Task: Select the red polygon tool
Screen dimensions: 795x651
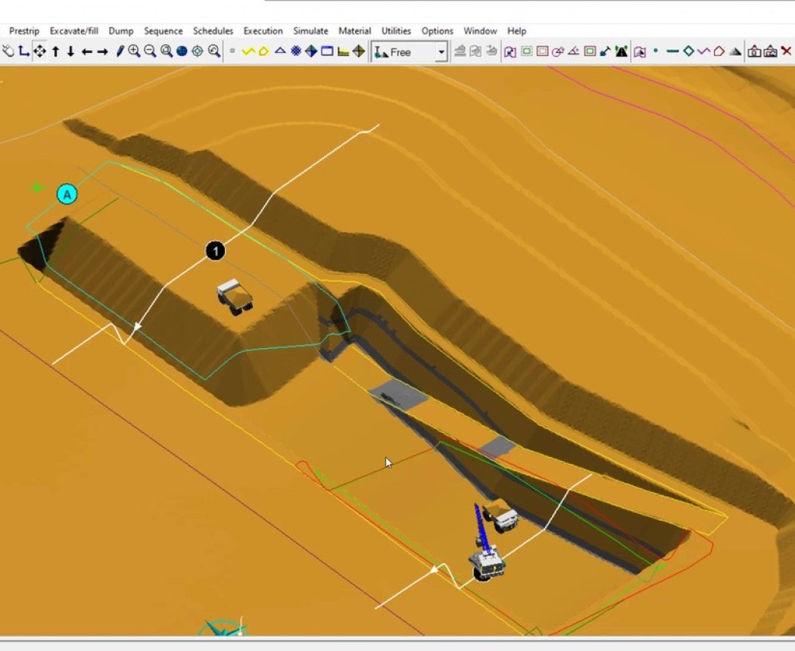Action: 719,51
